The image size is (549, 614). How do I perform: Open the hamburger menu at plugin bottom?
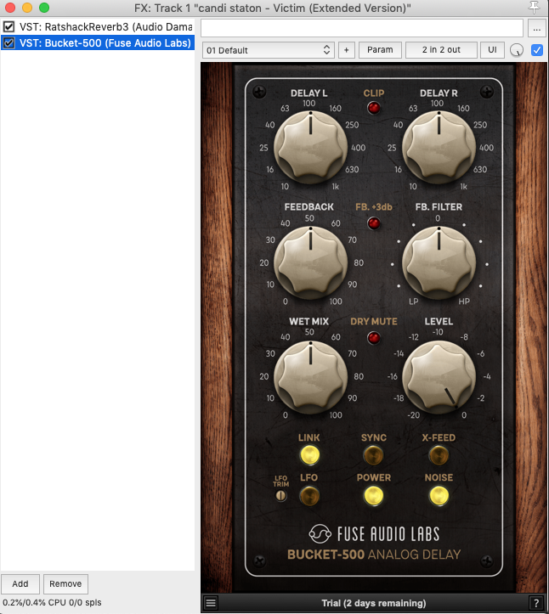[x=211, y=603]
